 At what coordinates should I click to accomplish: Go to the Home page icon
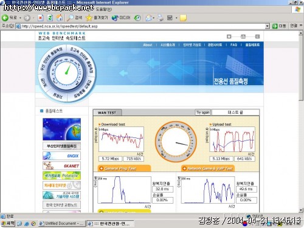pyautogui.click(x=60, y=18)
